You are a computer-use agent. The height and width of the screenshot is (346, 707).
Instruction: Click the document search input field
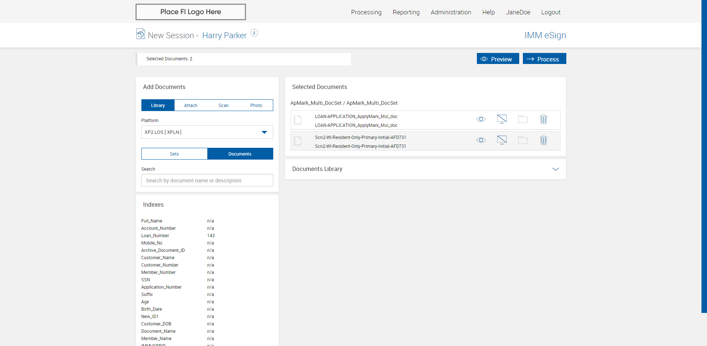click(207, 181)
